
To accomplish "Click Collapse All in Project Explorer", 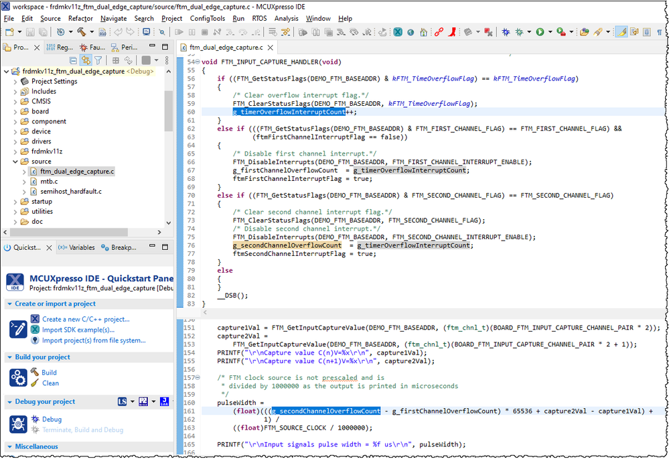I will [74, 60].
